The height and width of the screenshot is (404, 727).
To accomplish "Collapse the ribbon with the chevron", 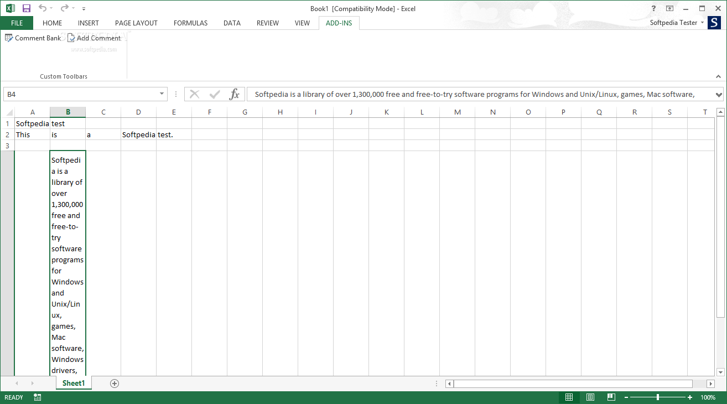I will click(x=718, y=76).
